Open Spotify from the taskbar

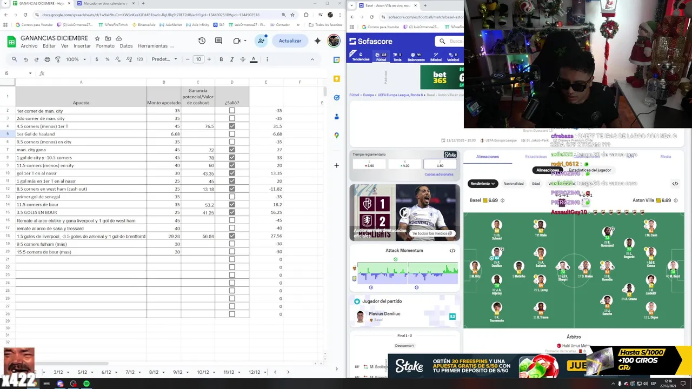86,384
